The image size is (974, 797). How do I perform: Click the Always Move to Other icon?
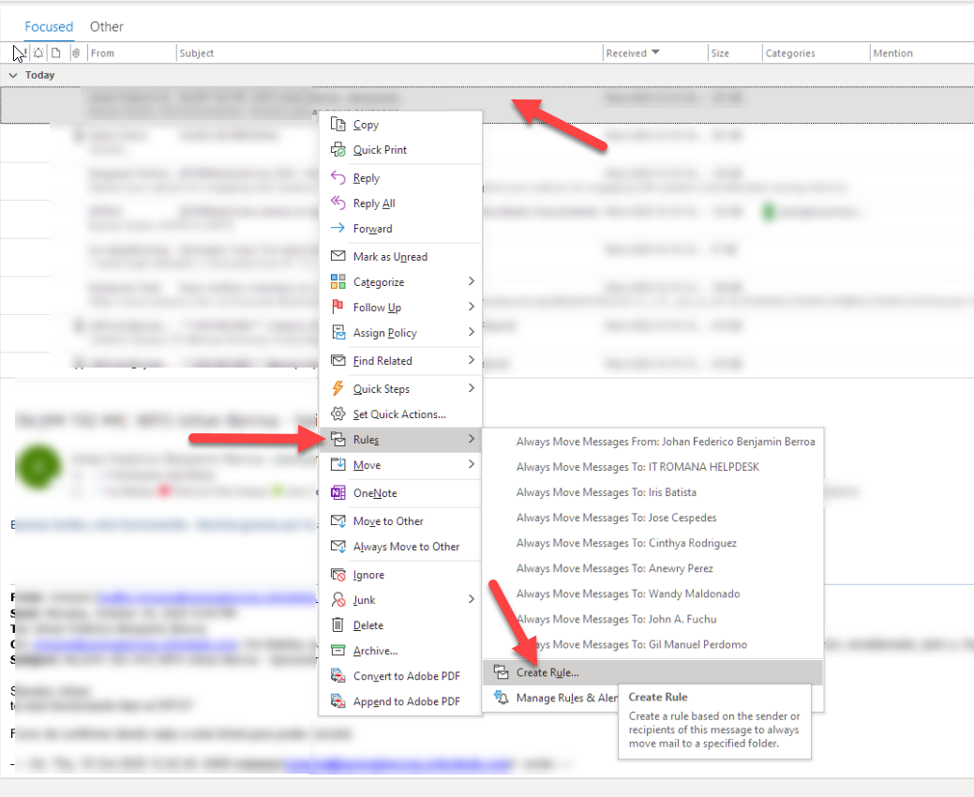337,546
